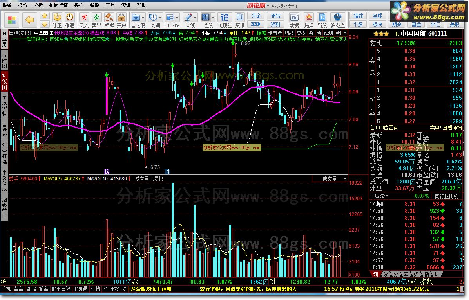
Task: Click the BBD button
Action: (x=256, y=24)
